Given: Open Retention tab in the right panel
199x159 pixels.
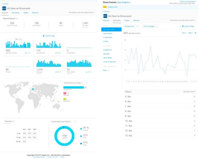Looking at the screenshot, I should point(136,20).
